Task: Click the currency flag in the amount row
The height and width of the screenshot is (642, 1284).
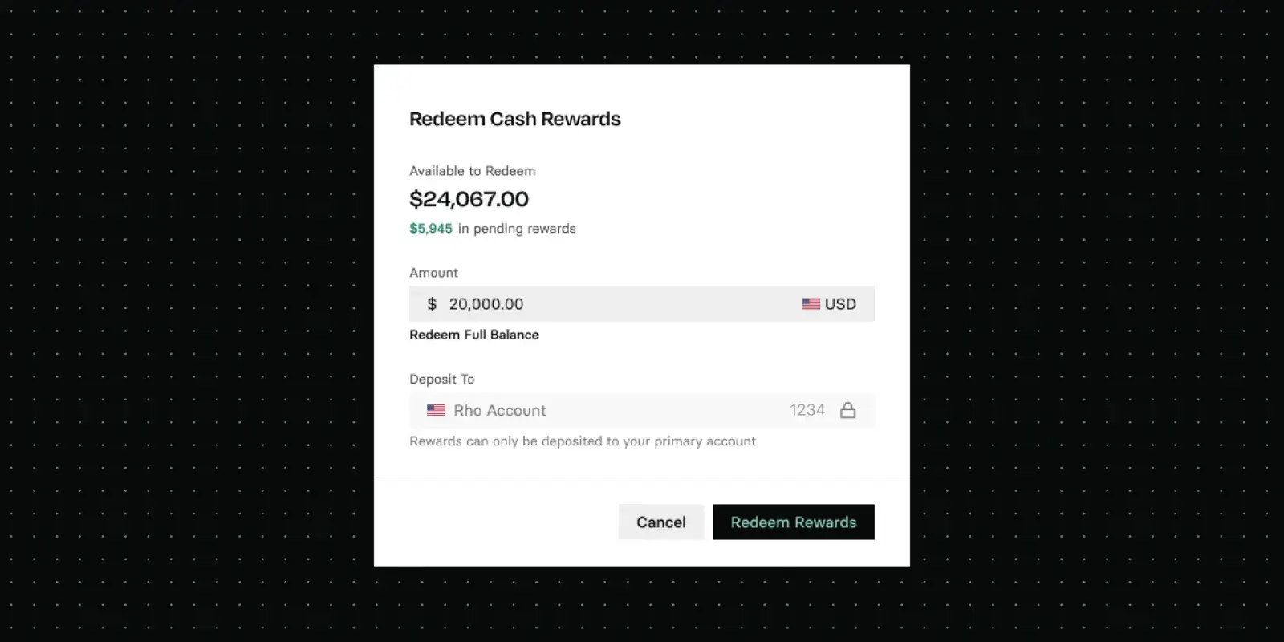Action: 810,304
